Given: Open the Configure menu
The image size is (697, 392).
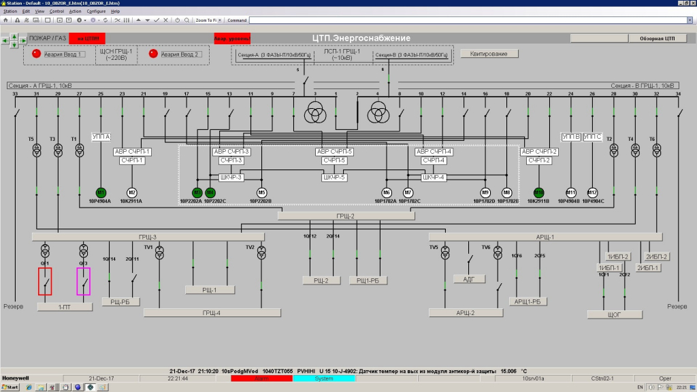Looking at the screenshot, I should pos(96,11).
